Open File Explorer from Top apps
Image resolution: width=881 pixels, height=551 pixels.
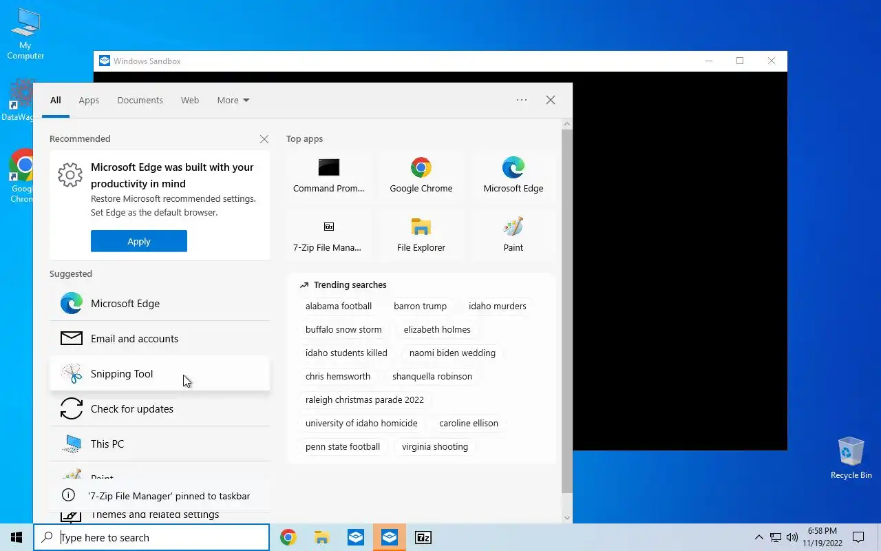coord(421,235)
